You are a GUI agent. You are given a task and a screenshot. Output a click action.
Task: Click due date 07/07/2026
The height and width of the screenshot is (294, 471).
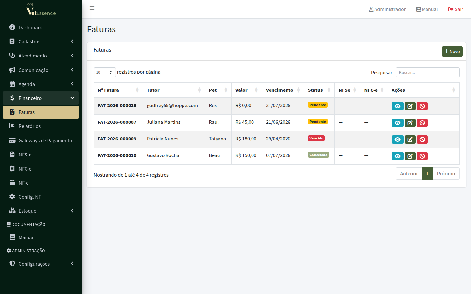click(278, 155)
